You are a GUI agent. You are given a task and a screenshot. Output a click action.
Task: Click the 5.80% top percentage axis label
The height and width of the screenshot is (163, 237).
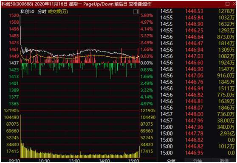(147, 15)
